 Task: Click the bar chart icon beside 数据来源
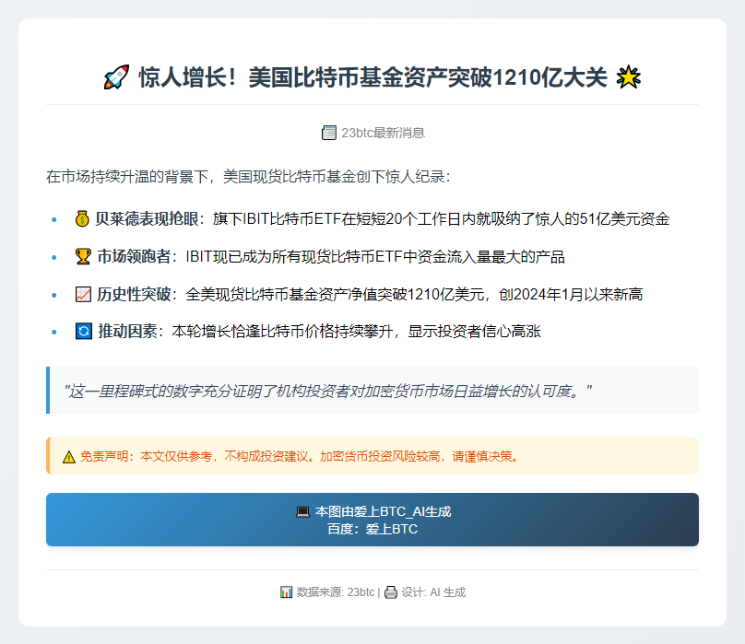tap(286, 592)
